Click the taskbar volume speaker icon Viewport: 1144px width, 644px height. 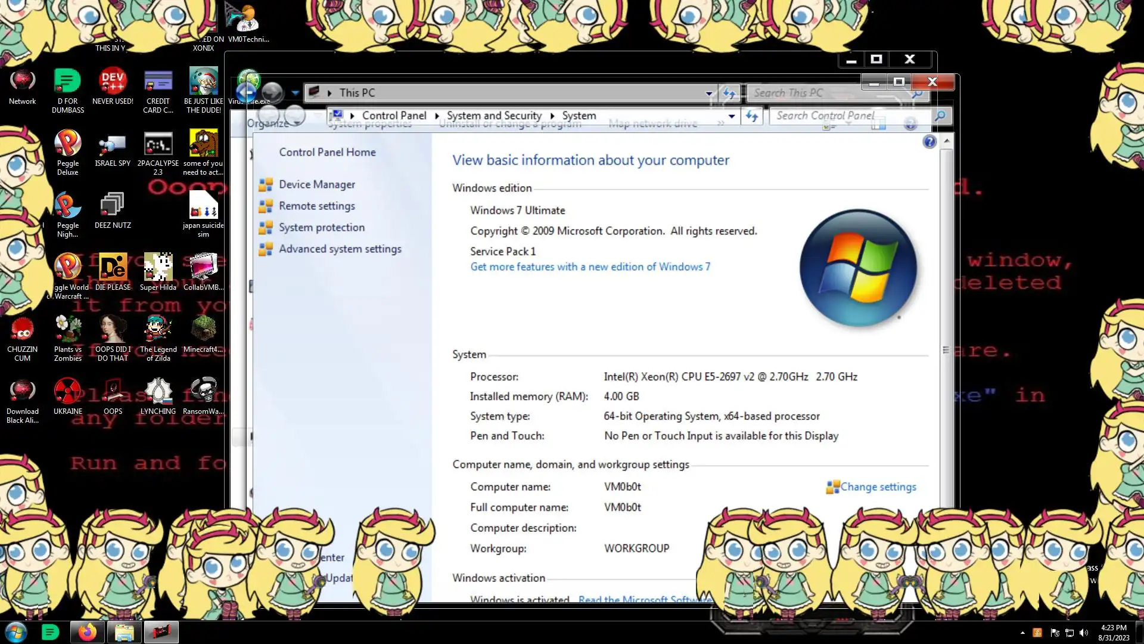pos(1084,633)
